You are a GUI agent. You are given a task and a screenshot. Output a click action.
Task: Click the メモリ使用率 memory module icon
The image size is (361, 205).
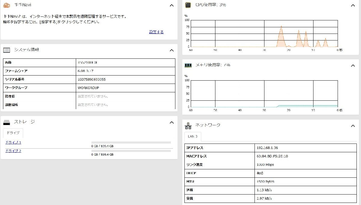point(189,65)
